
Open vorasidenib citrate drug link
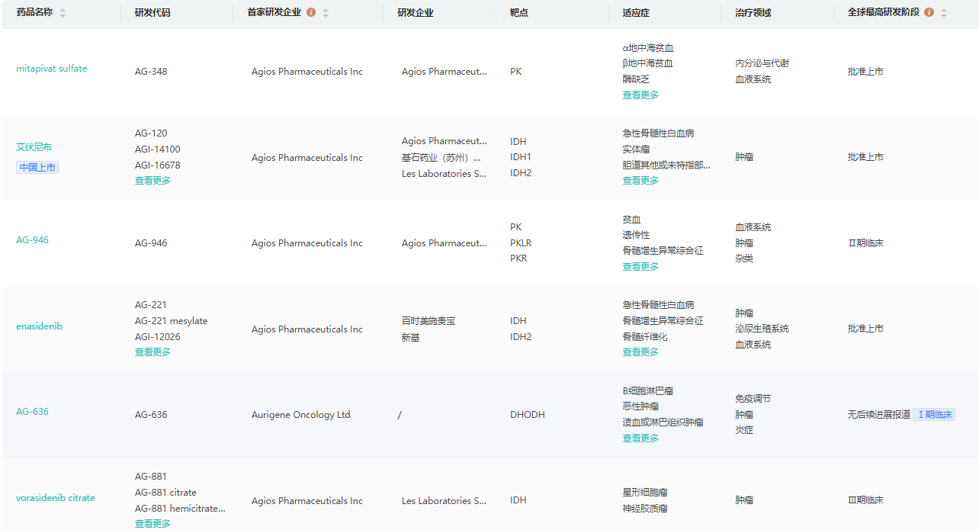(x=56, y=498)
